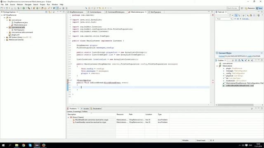
Task: Open the Javadoc tab in bottom panel
Action: coord(86,109)
